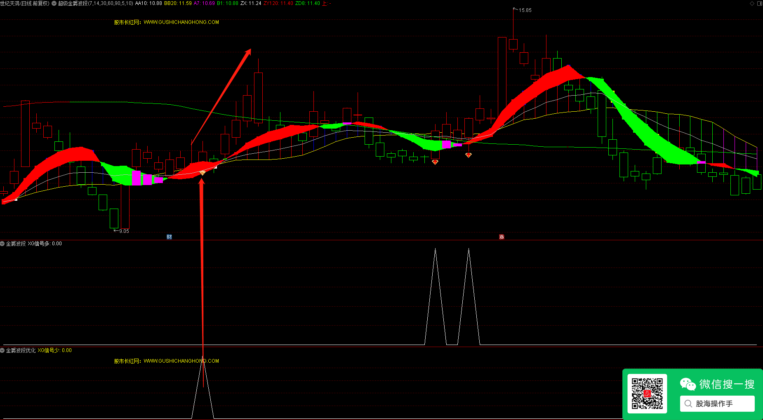Screen dimensions: 763x420
Task: Open the red 张 event marker
Action: pyautogui.click(x=502, y=237)
